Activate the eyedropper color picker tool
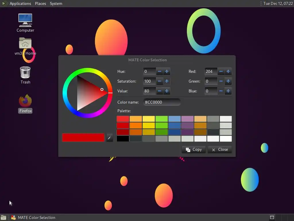294x221 pixels. (109, 138)
